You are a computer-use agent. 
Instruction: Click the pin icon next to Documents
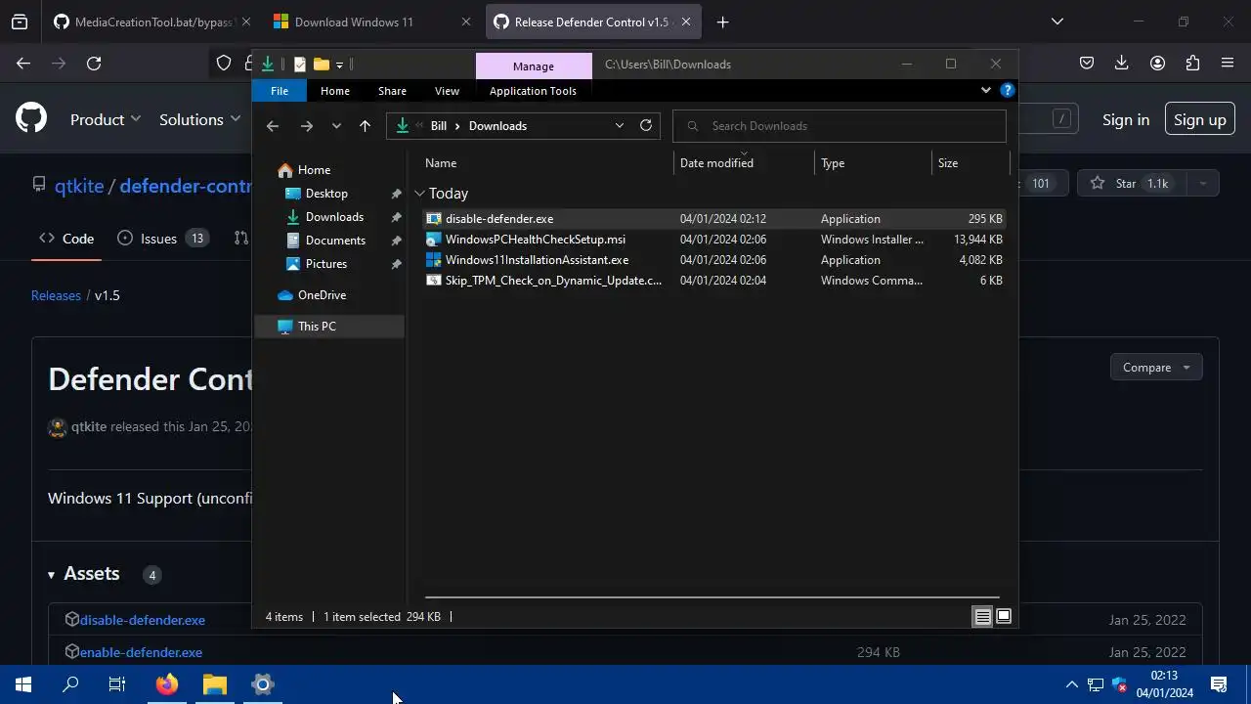click(396, 241)
